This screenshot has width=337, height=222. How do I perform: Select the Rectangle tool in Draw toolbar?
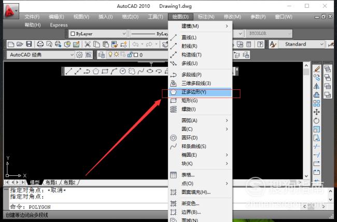(105, 71)
